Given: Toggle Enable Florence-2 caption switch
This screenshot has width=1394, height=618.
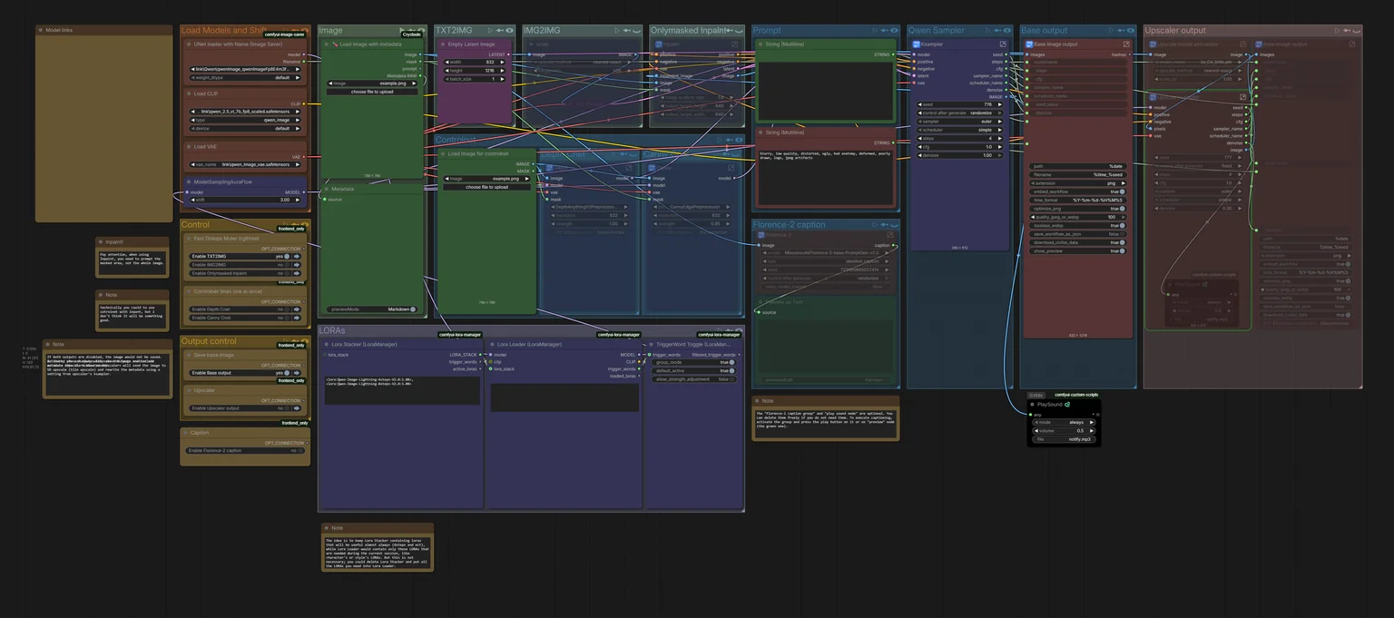Looking at the screenshot, I should (x=302, y=450).
